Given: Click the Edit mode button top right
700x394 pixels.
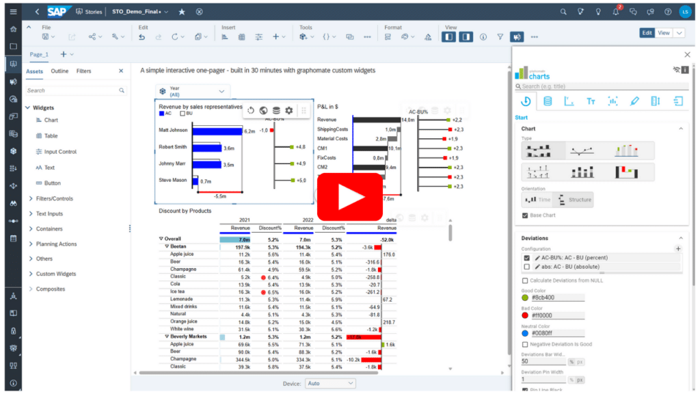Looking at the screenshot, I should tap(647, 31).
